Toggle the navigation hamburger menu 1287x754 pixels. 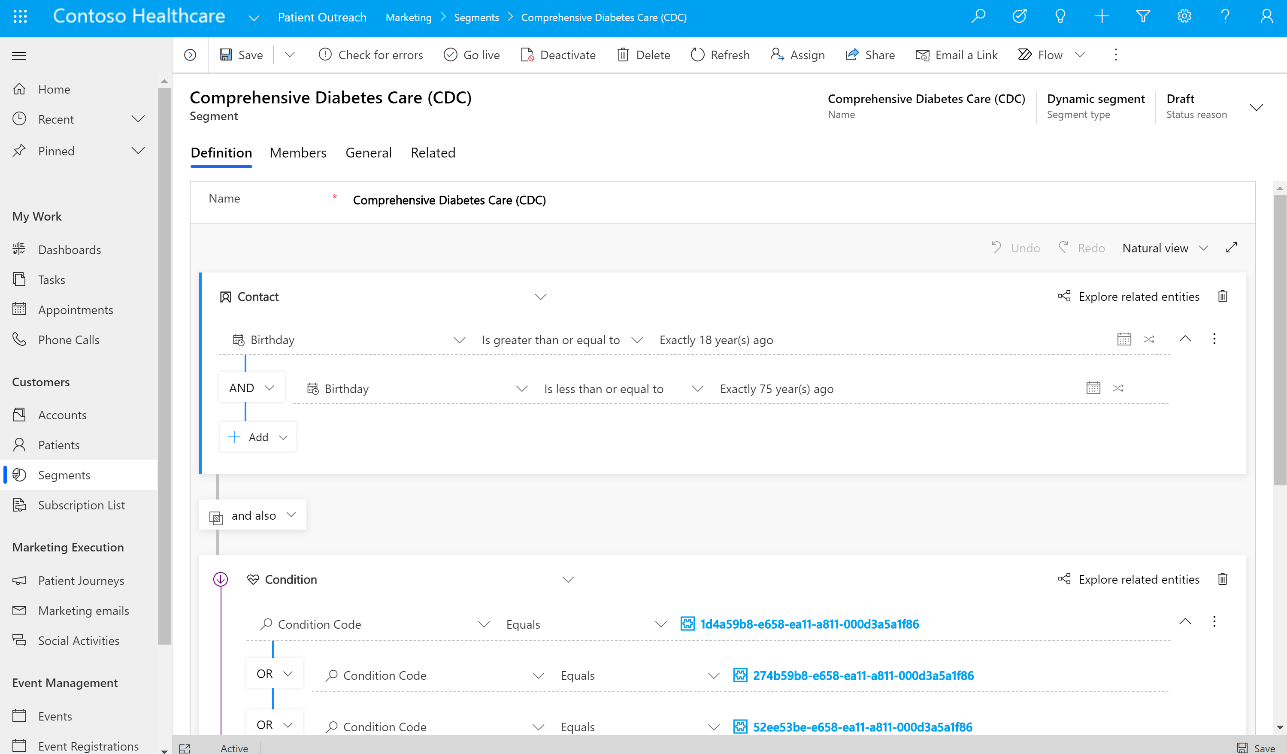[19, 55]
